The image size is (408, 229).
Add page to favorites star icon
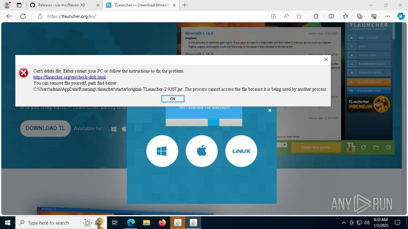[x=299, y=16]
